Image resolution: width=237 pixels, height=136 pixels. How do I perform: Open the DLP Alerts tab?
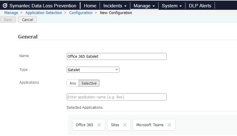[200, 6]
